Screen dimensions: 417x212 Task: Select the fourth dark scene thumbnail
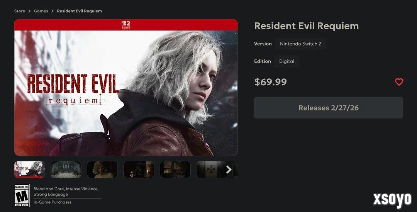point(139,170)
